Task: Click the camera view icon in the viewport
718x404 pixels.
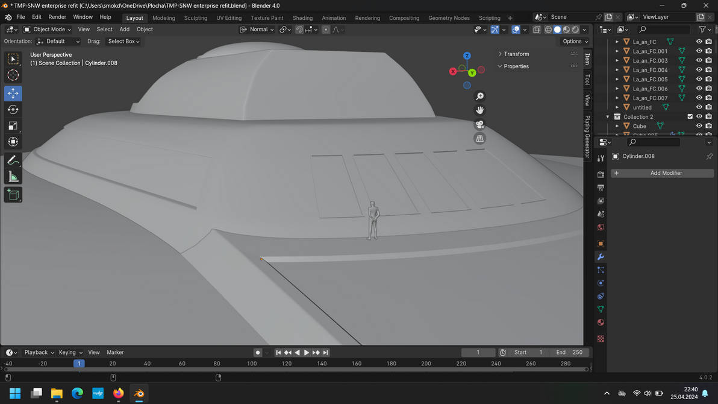Action: point(479,124)
